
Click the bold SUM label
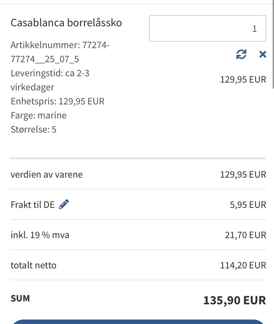coord(20,298)
